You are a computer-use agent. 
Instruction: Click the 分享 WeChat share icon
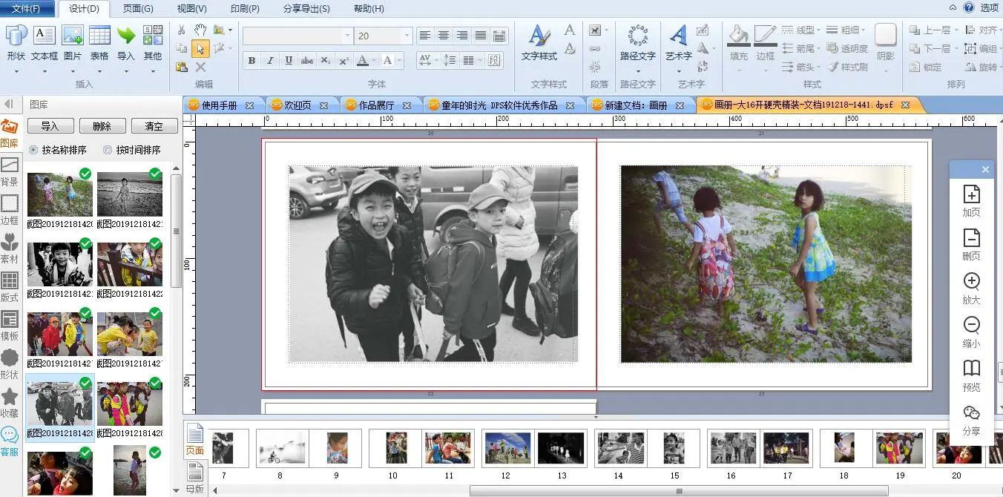point(971,413)
